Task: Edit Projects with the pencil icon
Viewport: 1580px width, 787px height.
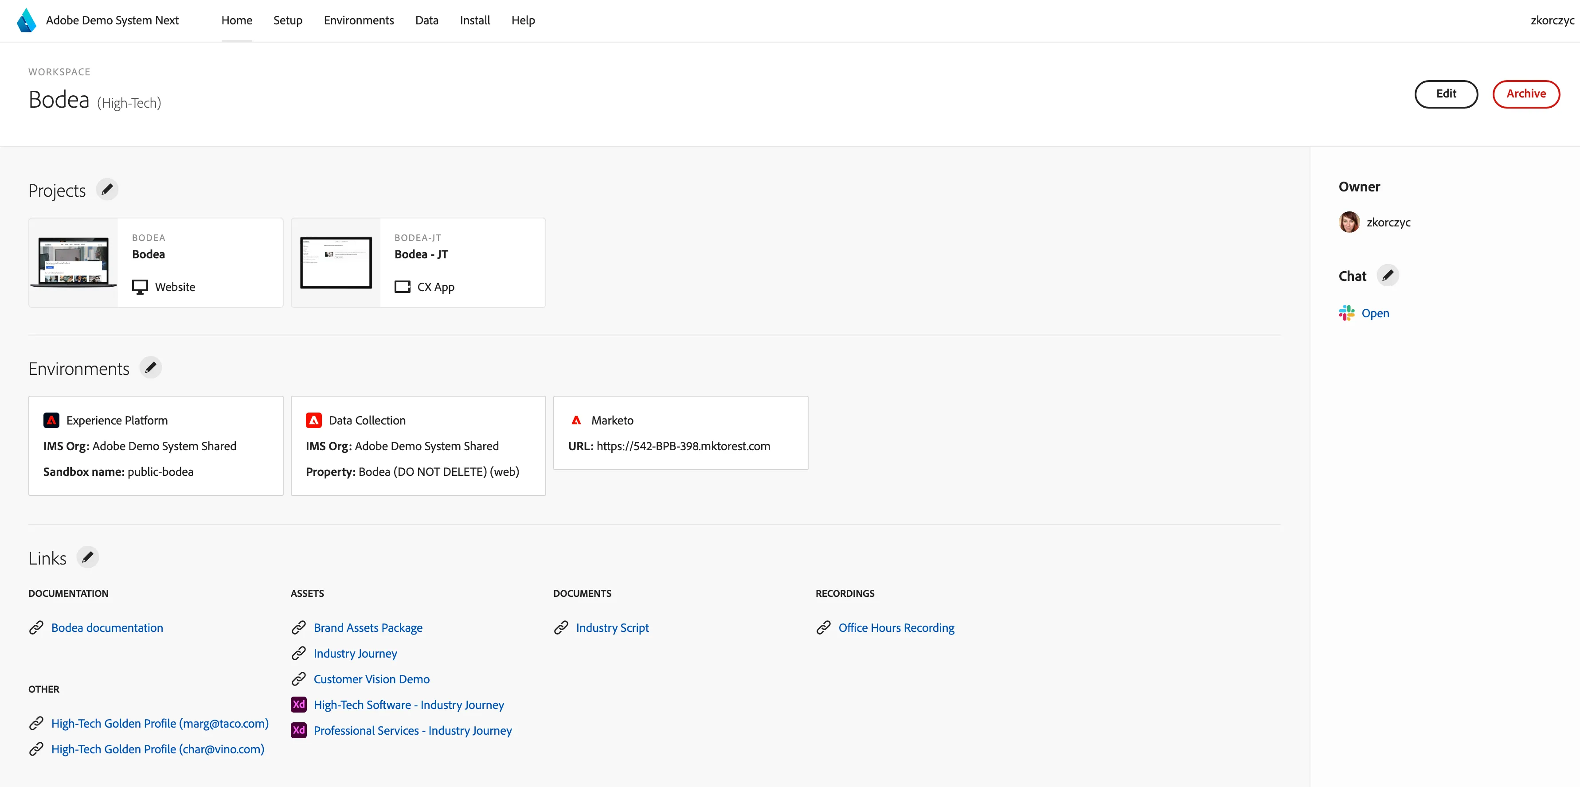Action: [107, 189]
